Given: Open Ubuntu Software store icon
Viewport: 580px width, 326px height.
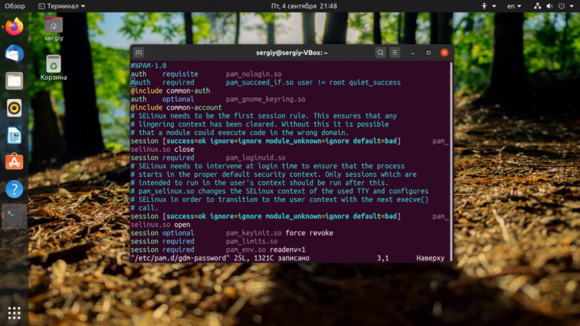Looking at the screenshot, I should 14,162.
